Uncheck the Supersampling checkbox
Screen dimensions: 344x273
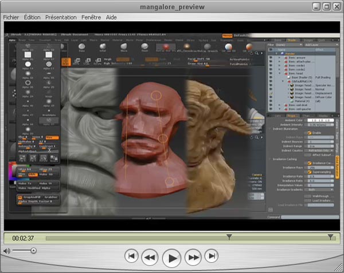310,171
